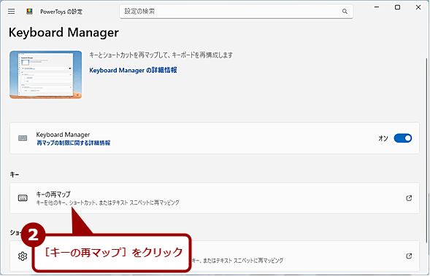Click the search magnifier icon

pyautogui.click(x=345, y=12)
